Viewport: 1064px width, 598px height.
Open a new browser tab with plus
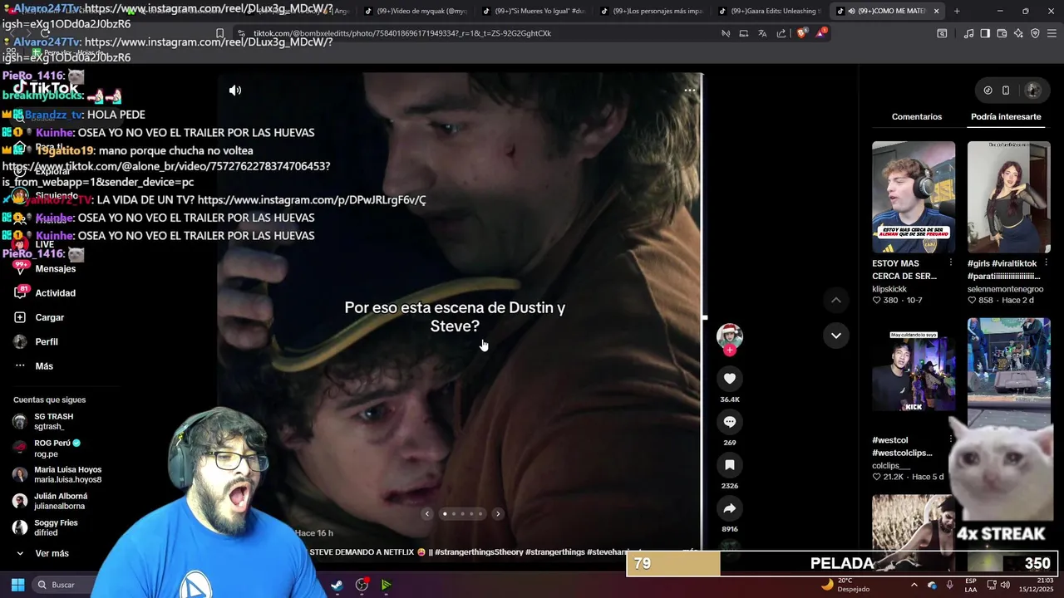957,11
